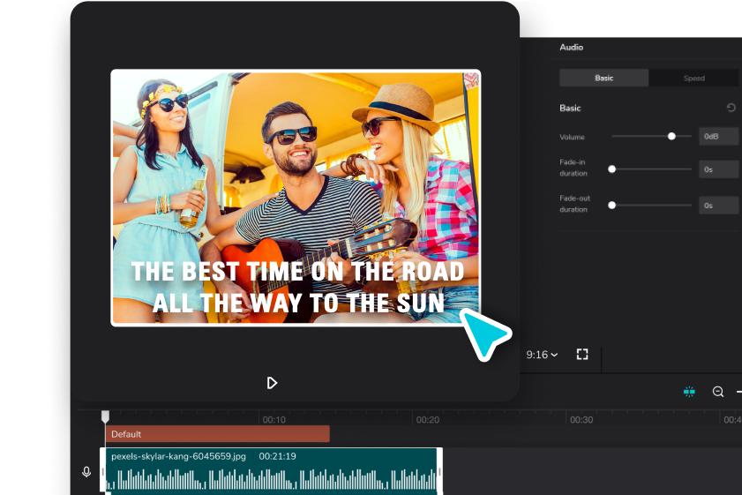Click the microphone icon beside the audio track
Viewport: 742px width, 495px height.
click(86, 472)
